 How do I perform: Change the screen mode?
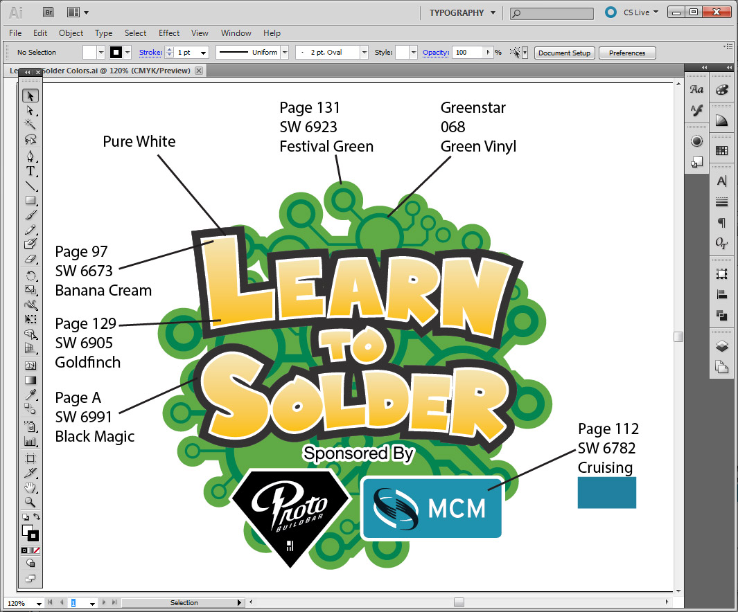pyautogui.click(x=30, y=579)
